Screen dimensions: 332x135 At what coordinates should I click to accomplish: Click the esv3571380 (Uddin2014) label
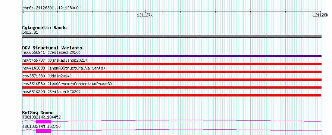(x=47, y=76)
